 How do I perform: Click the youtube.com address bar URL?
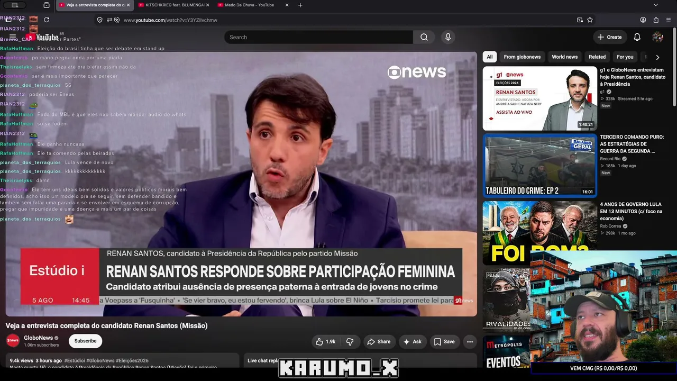(170, 20)
